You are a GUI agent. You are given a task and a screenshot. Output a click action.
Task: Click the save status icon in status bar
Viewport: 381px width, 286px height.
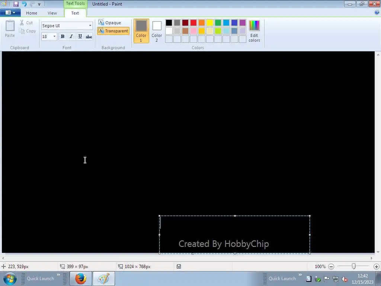tap(179, 267)
